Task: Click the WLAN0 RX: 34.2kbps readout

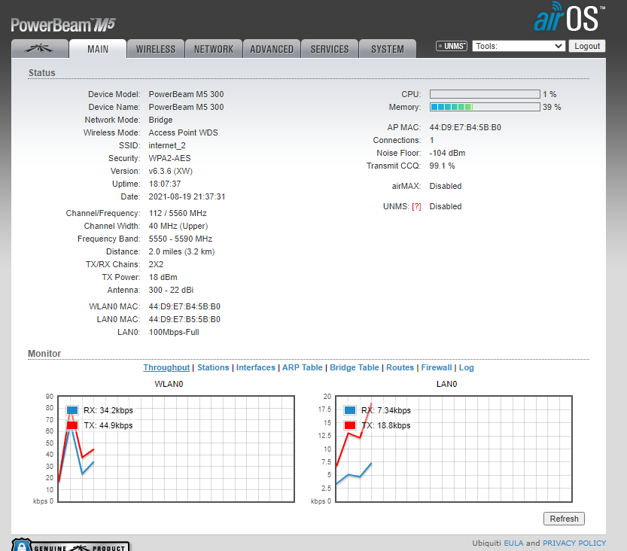Action: (x=108, y=410)
